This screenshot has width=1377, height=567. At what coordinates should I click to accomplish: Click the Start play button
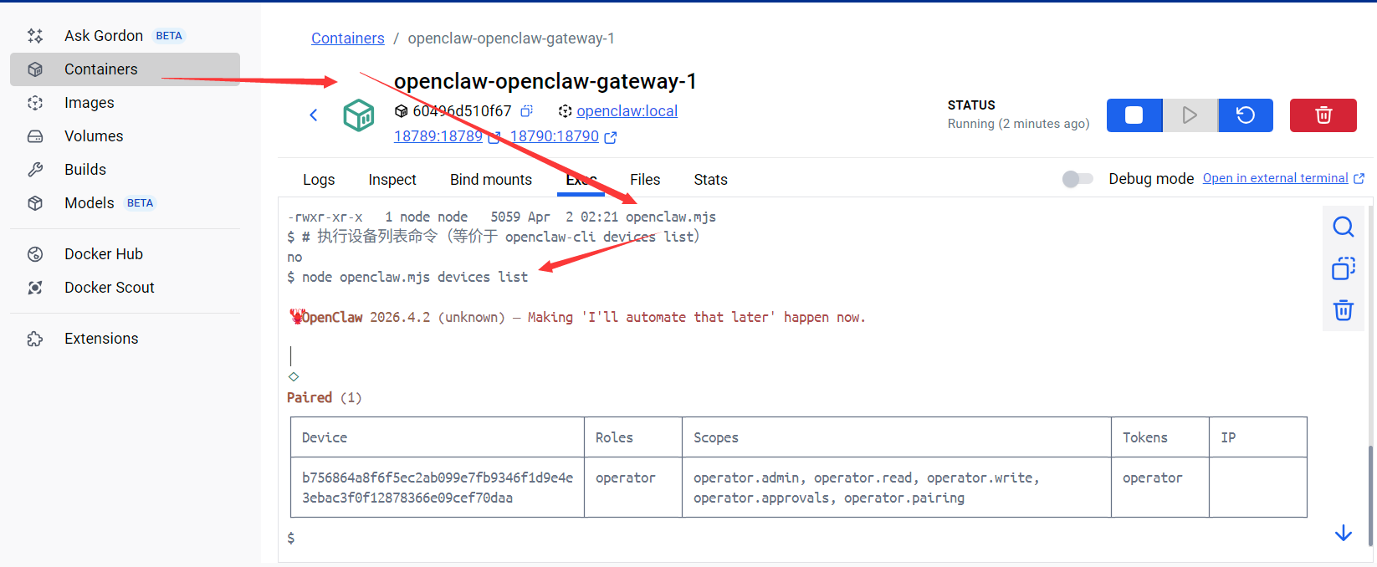click(1190, 115)
